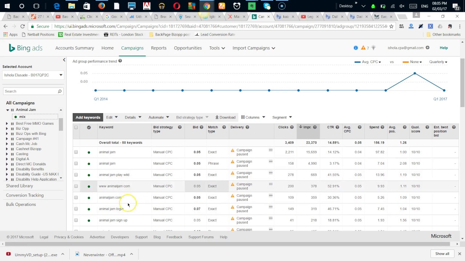This screenshot has height=261, width=465.
Task: Collapse the left navigation panel arrow
Action: [x=64, y=60]
